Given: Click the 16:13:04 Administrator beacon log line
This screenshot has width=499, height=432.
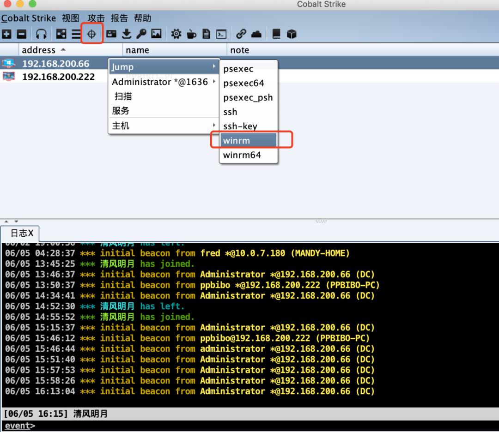Looking at the screenshot, I should coord(190,391).
